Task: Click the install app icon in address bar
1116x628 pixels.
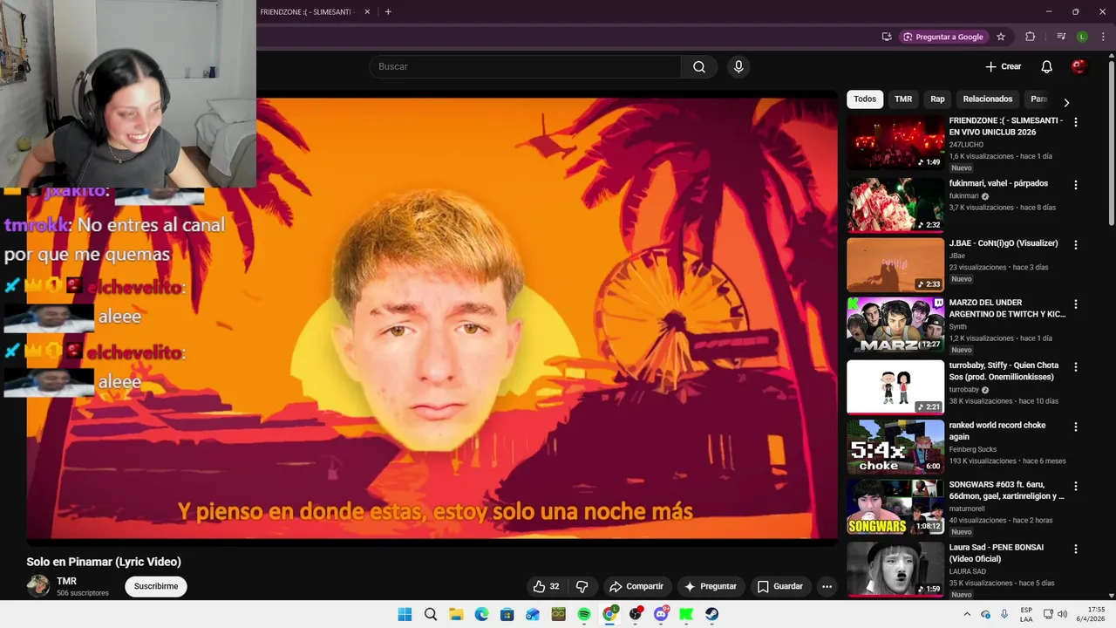Action: (887, 37)
